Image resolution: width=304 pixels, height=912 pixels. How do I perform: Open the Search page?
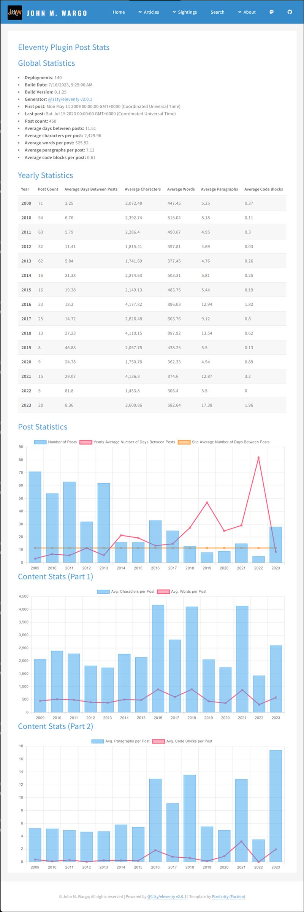tap(217, 12)
